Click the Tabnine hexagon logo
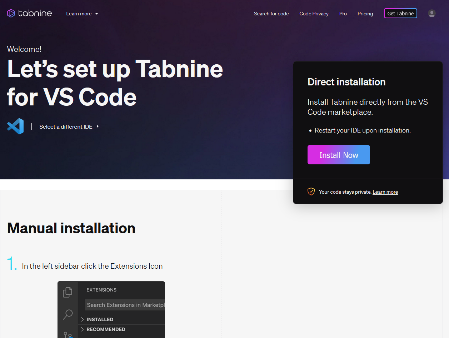 pyautogui.click(x=11, y=13)
